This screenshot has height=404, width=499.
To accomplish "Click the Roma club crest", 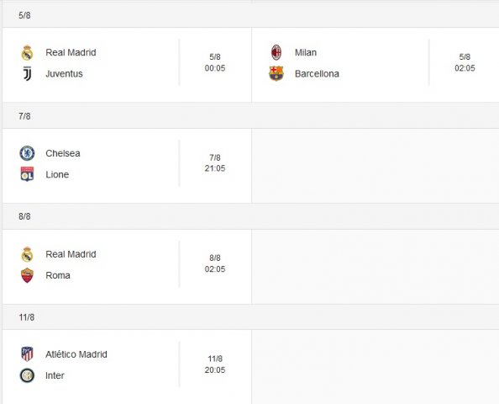I will coord(28,275).
